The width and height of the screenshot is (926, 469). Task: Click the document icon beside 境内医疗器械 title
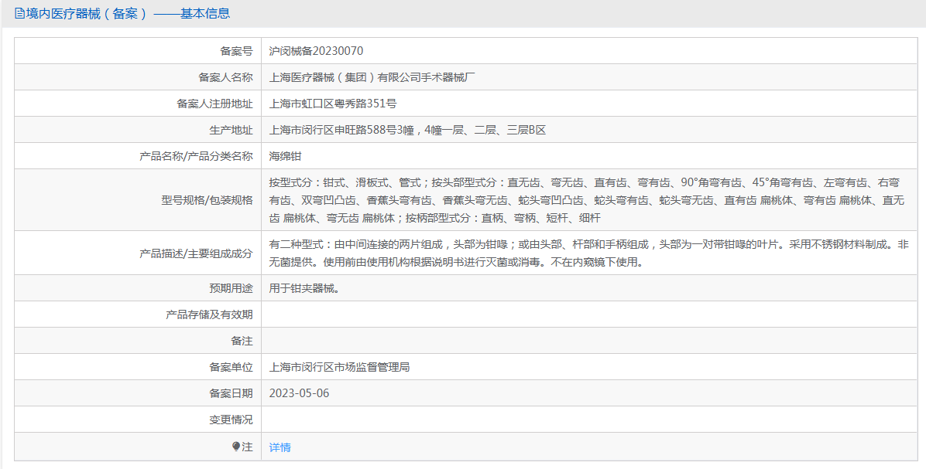coord(19,14)
